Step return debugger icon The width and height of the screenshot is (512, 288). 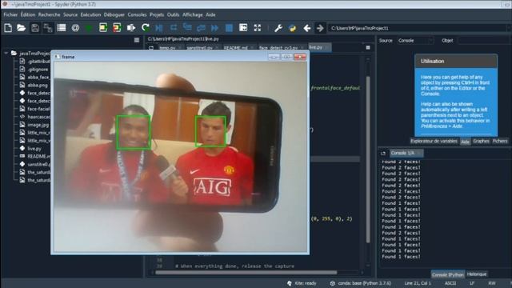coord(201,28)
